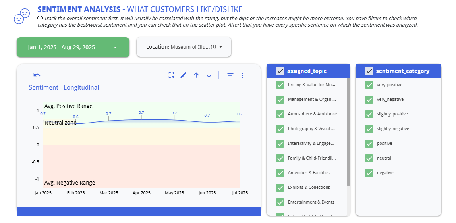Select the neutral sentiment category label

click(384, 158)
